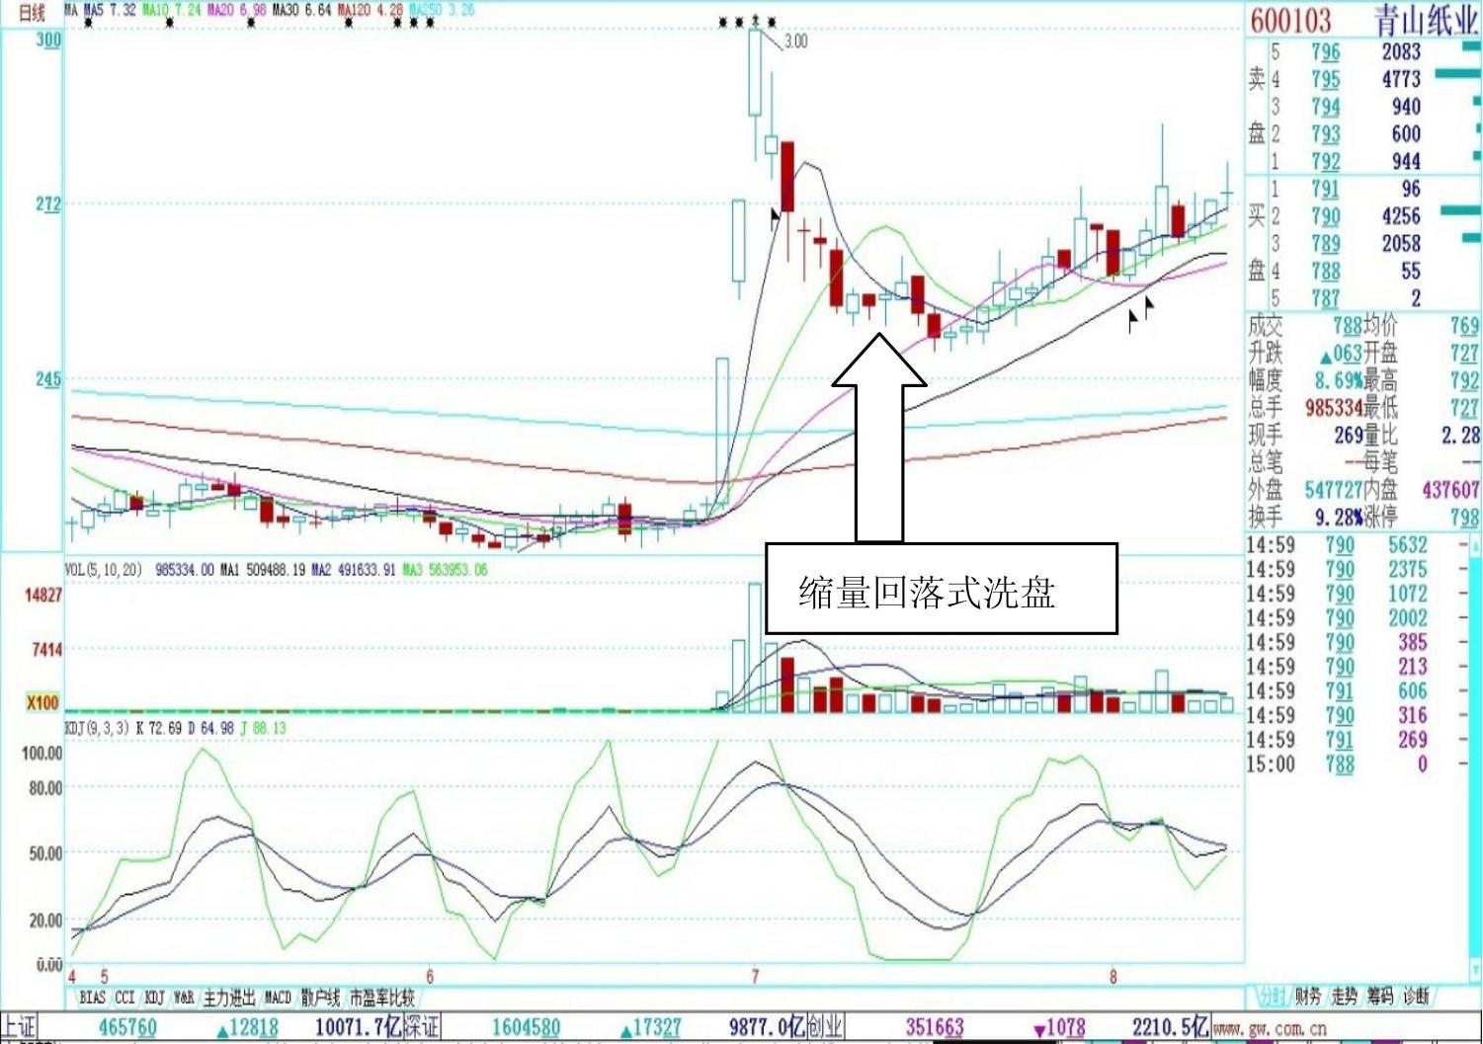Click the star info marker below MA10
The height and width of the screenshot is (1044, 1483).
pos(169,22)
